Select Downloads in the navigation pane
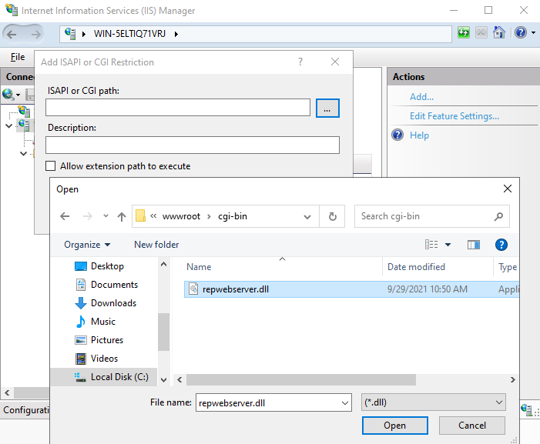Image resolution: width=540 pixels, height=444 pixels. (113, 303)
